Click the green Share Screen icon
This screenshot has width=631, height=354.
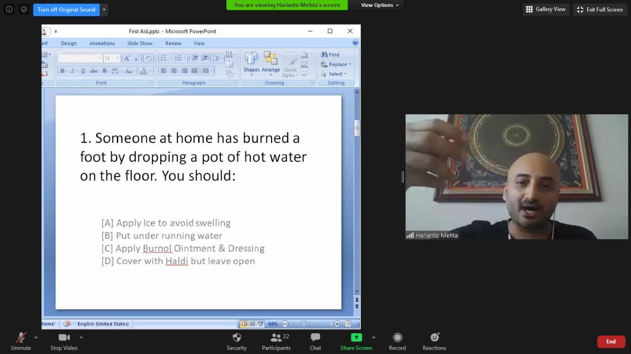356,338
